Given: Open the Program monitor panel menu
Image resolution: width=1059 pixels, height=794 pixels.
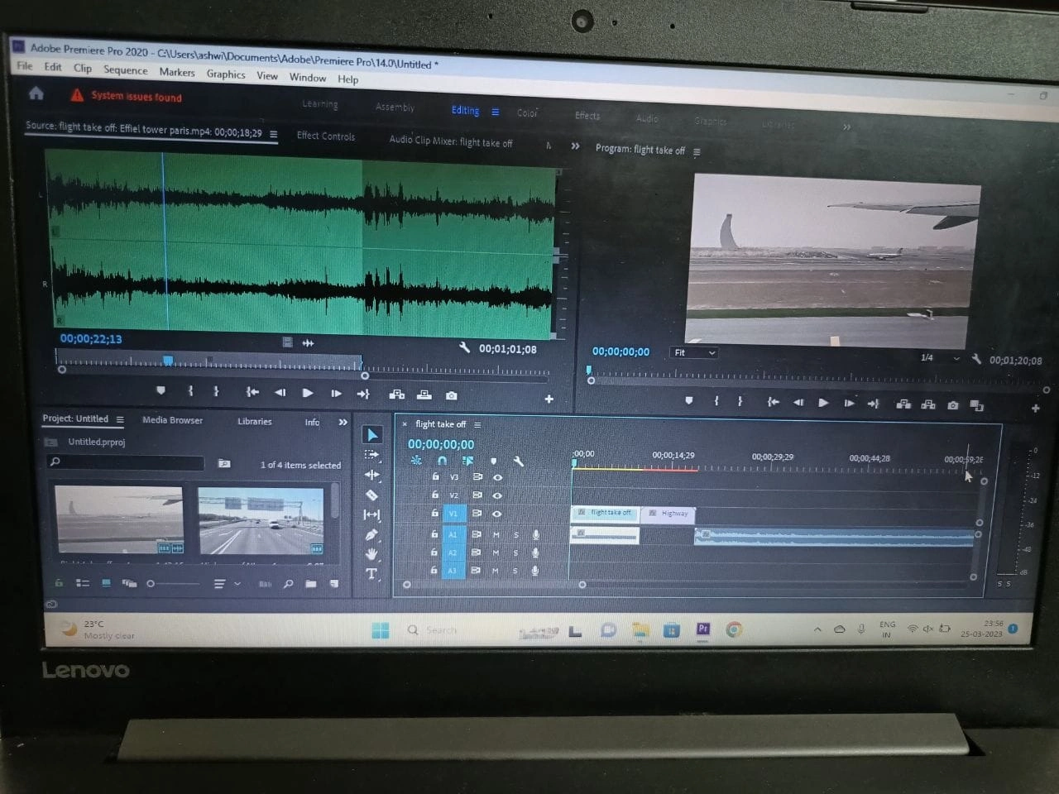Looking at the screenshot, I should pos(697,151).
